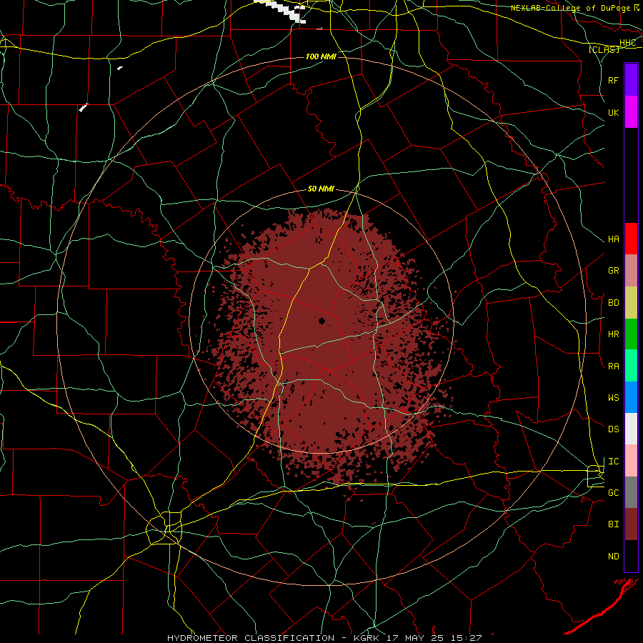Viewport: 643px width, 643px height.
Task: Click the UK legend label
Action: [x=614, y=112]
